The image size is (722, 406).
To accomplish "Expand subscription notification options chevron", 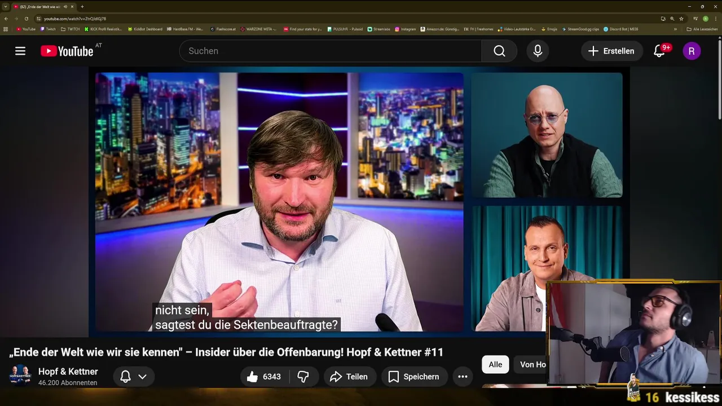I will coord(143,377).
